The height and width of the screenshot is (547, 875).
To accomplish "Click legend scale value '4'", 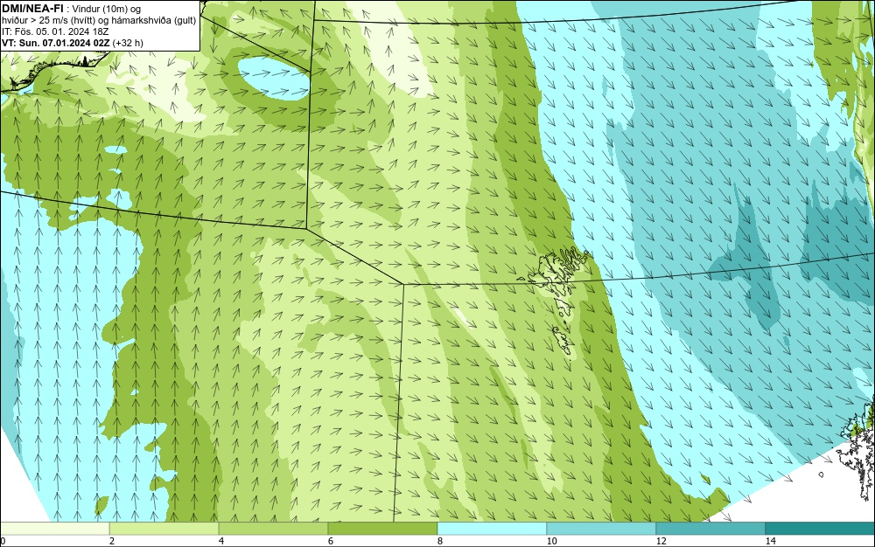I will 221,542.
